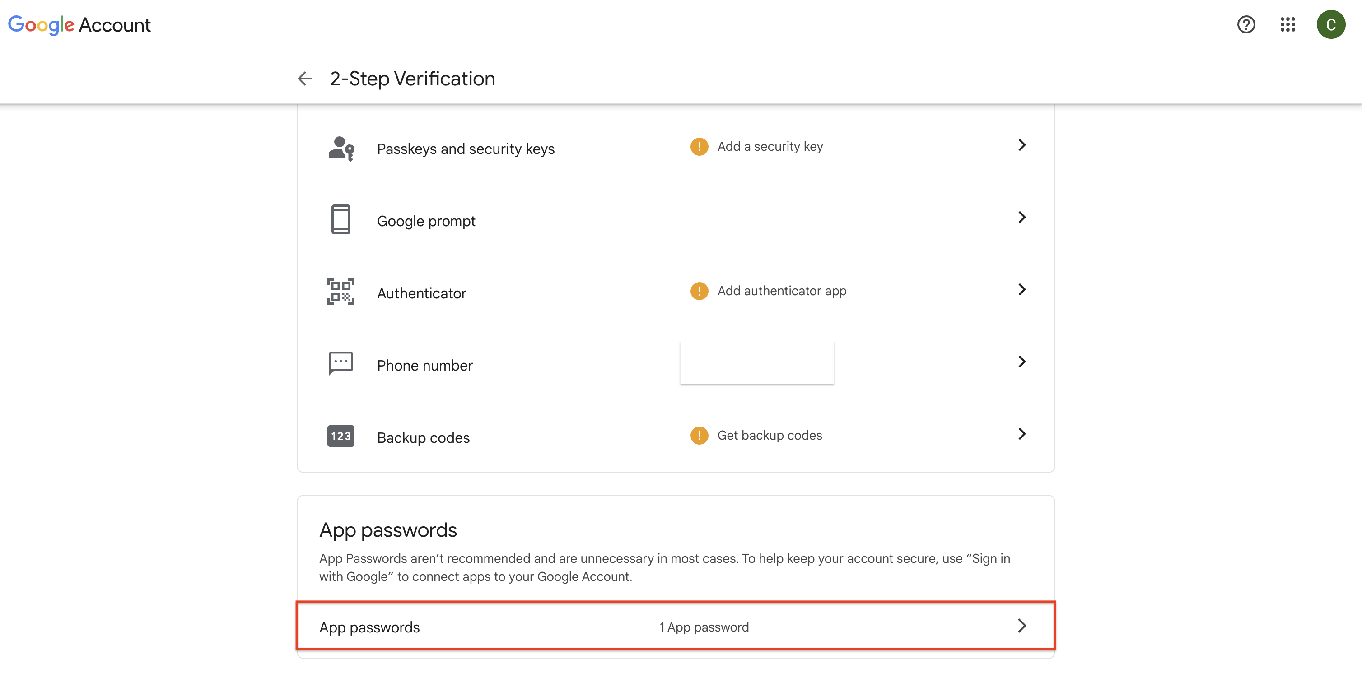
Task: Click the warning icon beside Add a security key
Action: [x=699, y=146]
